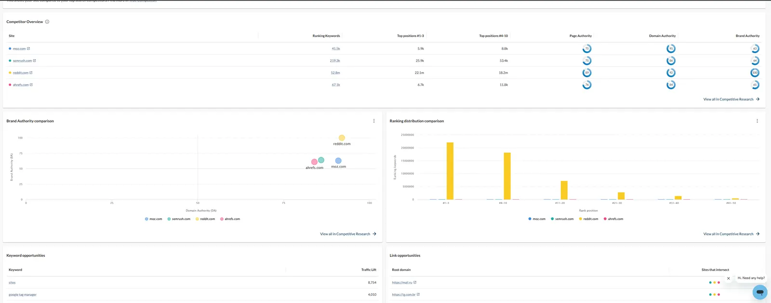Click the ahrefs.com Brand Authority gauge 61
Image resolution: width=771 pixels, height=303 pixels.
[755, 85]
